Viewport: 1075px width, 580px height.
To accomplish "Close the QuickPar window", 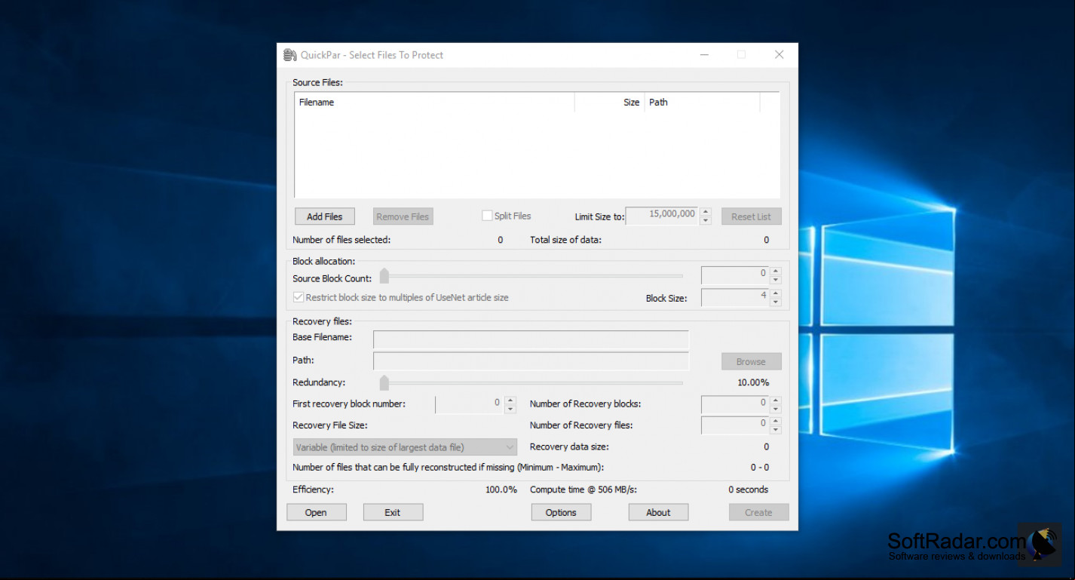I will click(x=779, y=55).
